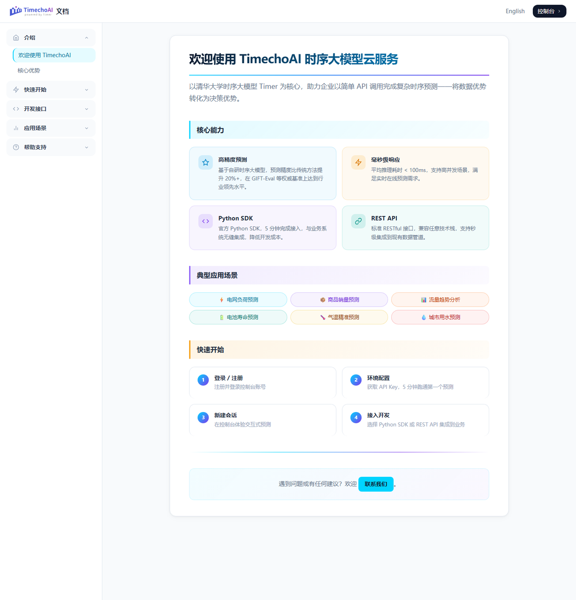Click the 快速开始 section heading in content

tap(211, 350)
